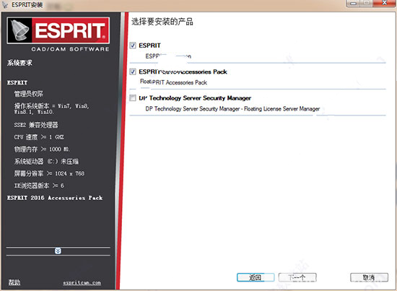Click the 物理内存 >= 1000 MB line

tap(42, 149)
